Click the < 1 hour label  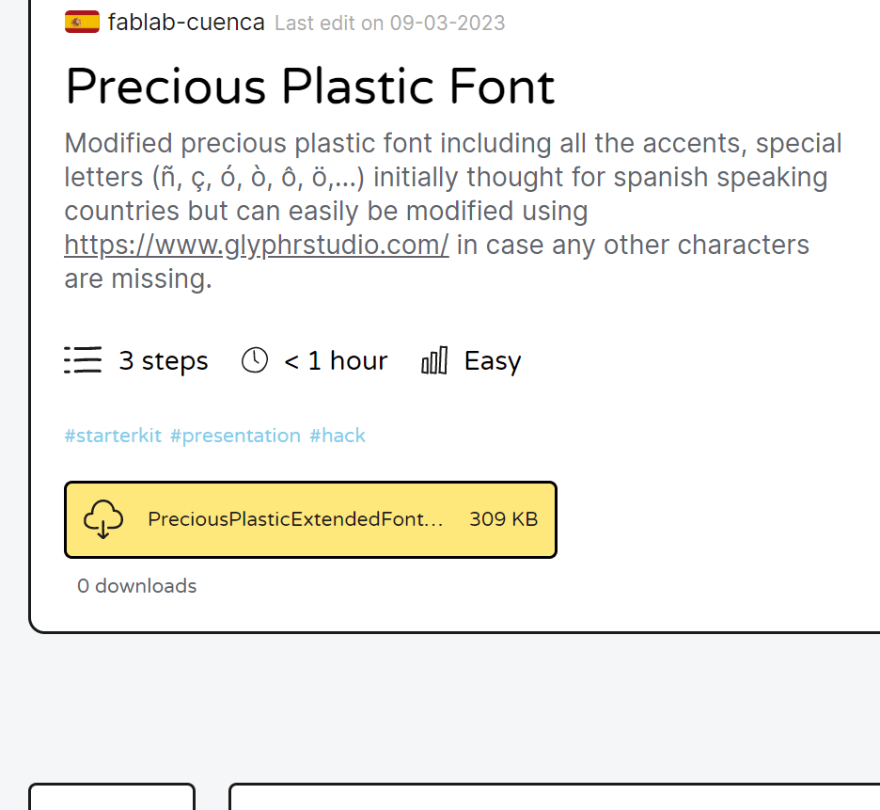(336, 360)
